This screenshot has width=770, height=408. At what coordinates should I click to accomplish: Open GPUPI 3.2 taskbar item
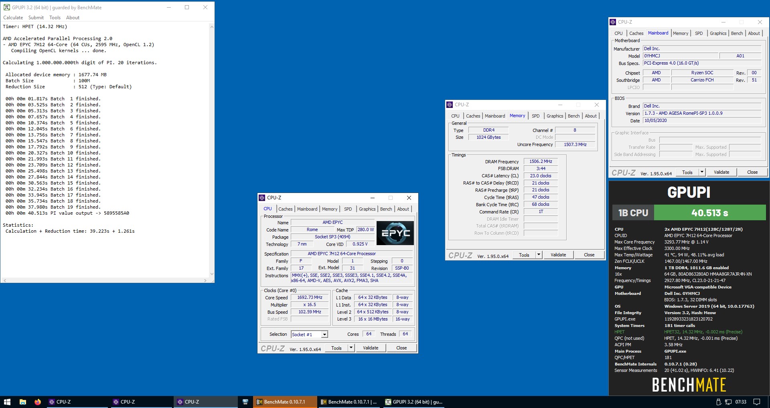tap(413, 402)
